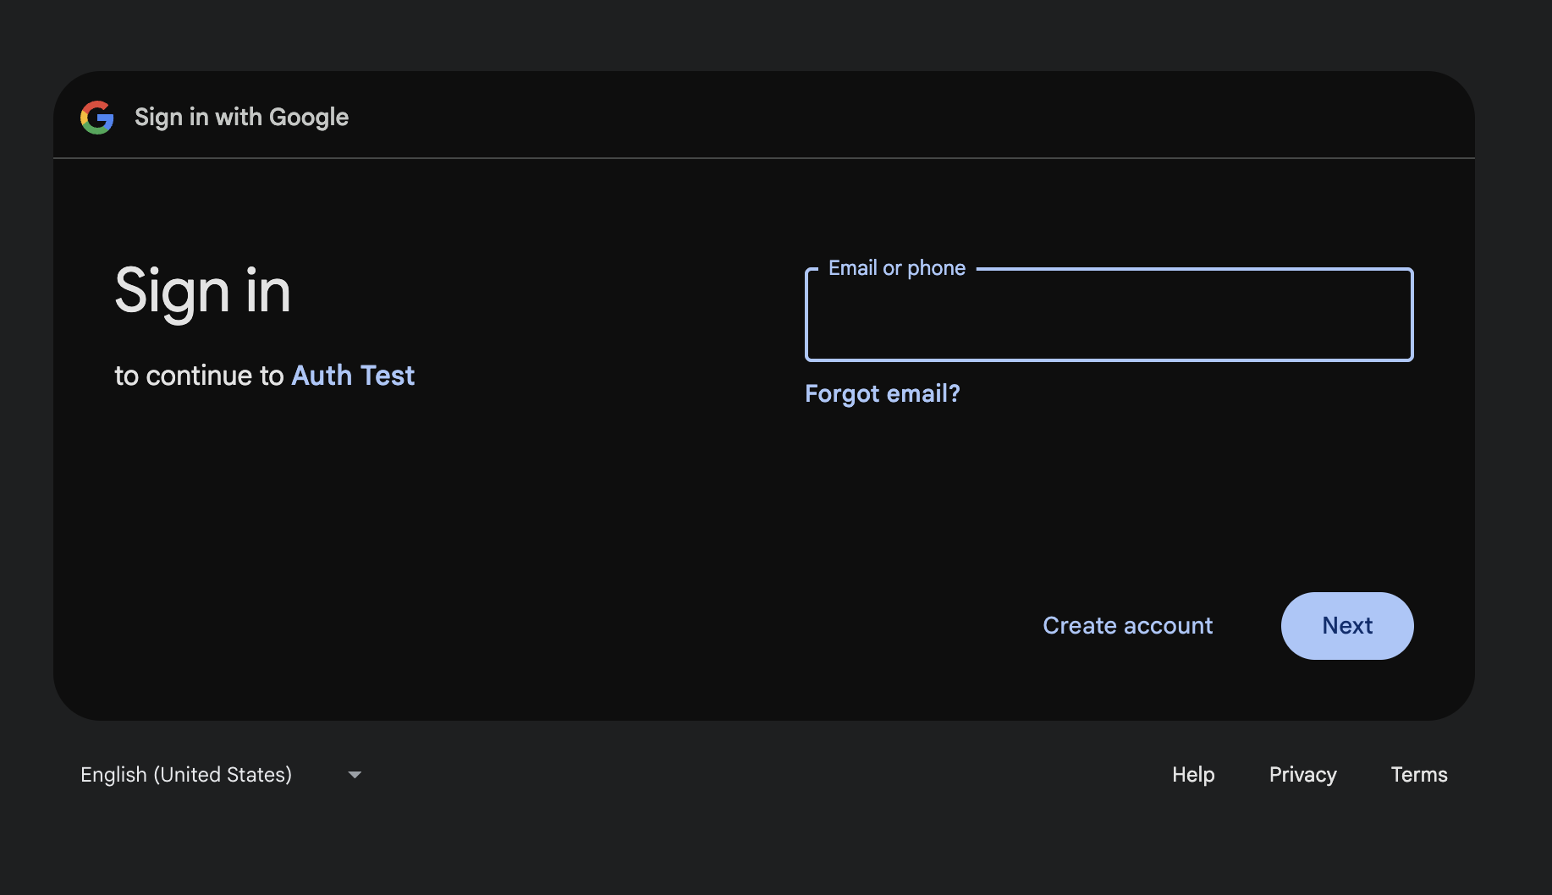The height and width of the screenshot is (895, 1552).
Task: Click the word "Google" in the header title
Action: point(308,118)
